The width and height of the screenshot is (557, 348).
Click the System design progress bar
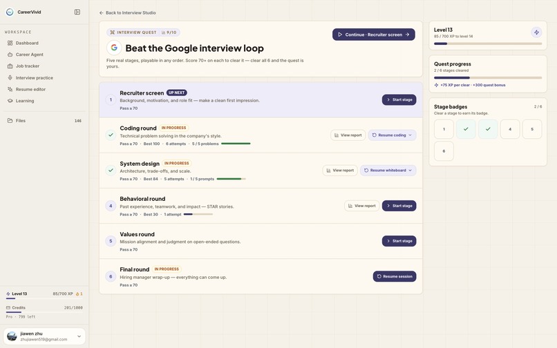point(232,179)
